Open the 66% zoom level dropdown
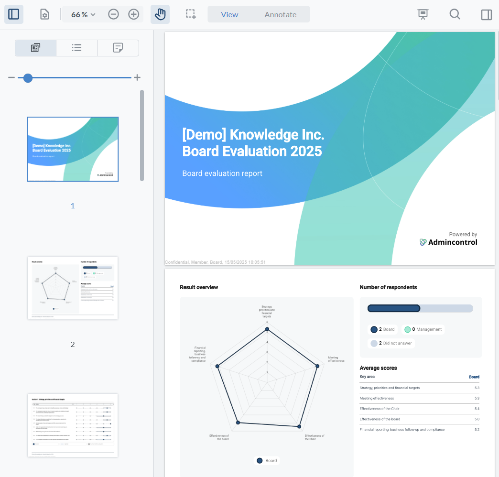This screenshot has width=499, height=477. [x=83, y=14]
